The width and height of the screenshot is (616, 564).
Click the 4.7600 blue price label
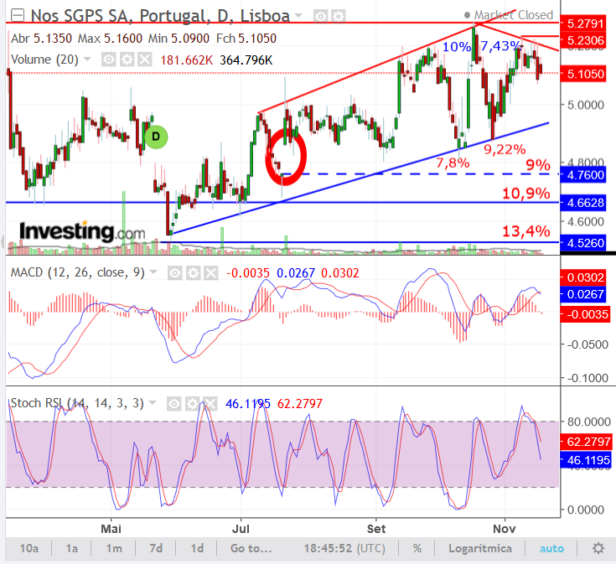coord(585,175)
